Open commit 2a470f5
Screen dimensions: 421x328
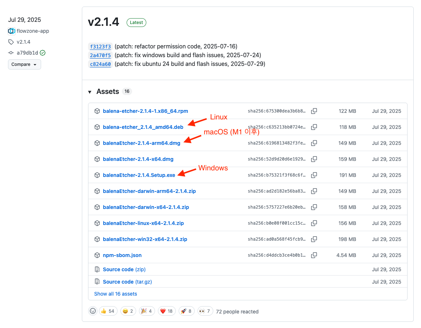coord(100,55)
